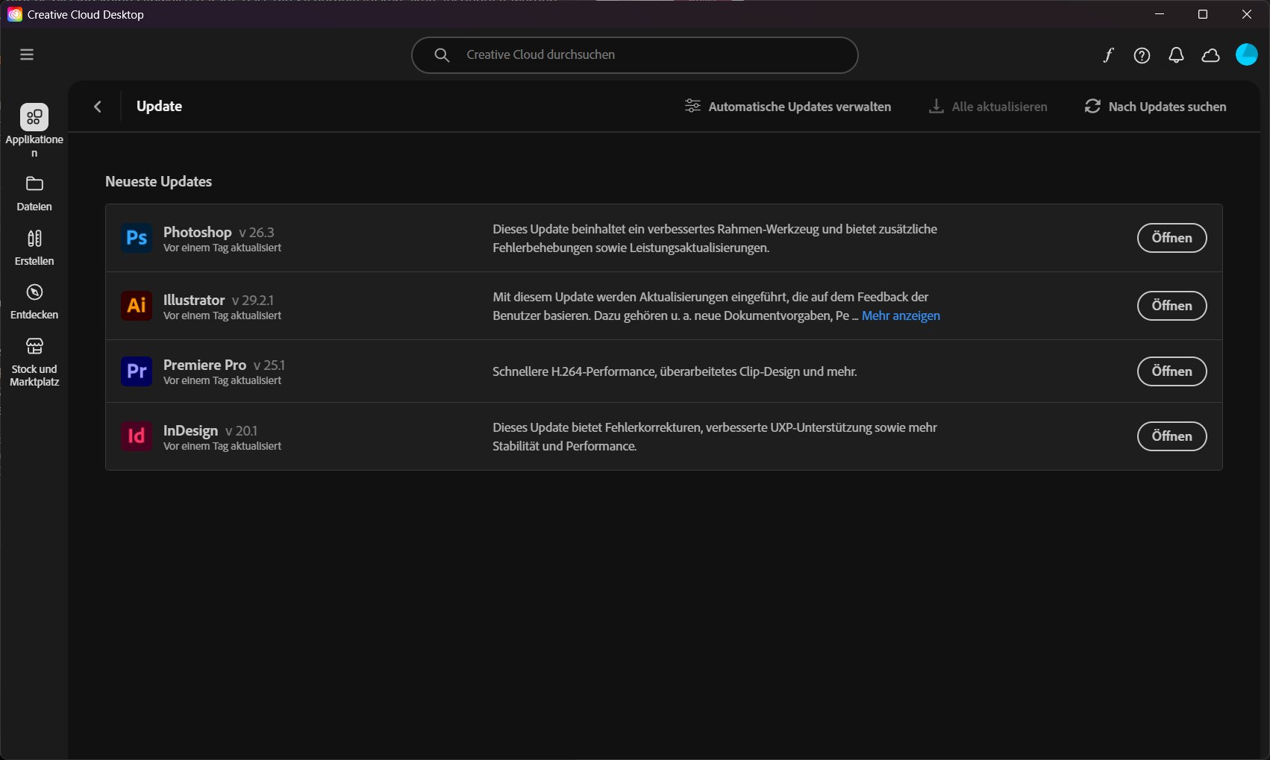This screenshot has width=1270, height=760.
Task: Select the Photoshop v 26.3 title
Action: (219, 232)
